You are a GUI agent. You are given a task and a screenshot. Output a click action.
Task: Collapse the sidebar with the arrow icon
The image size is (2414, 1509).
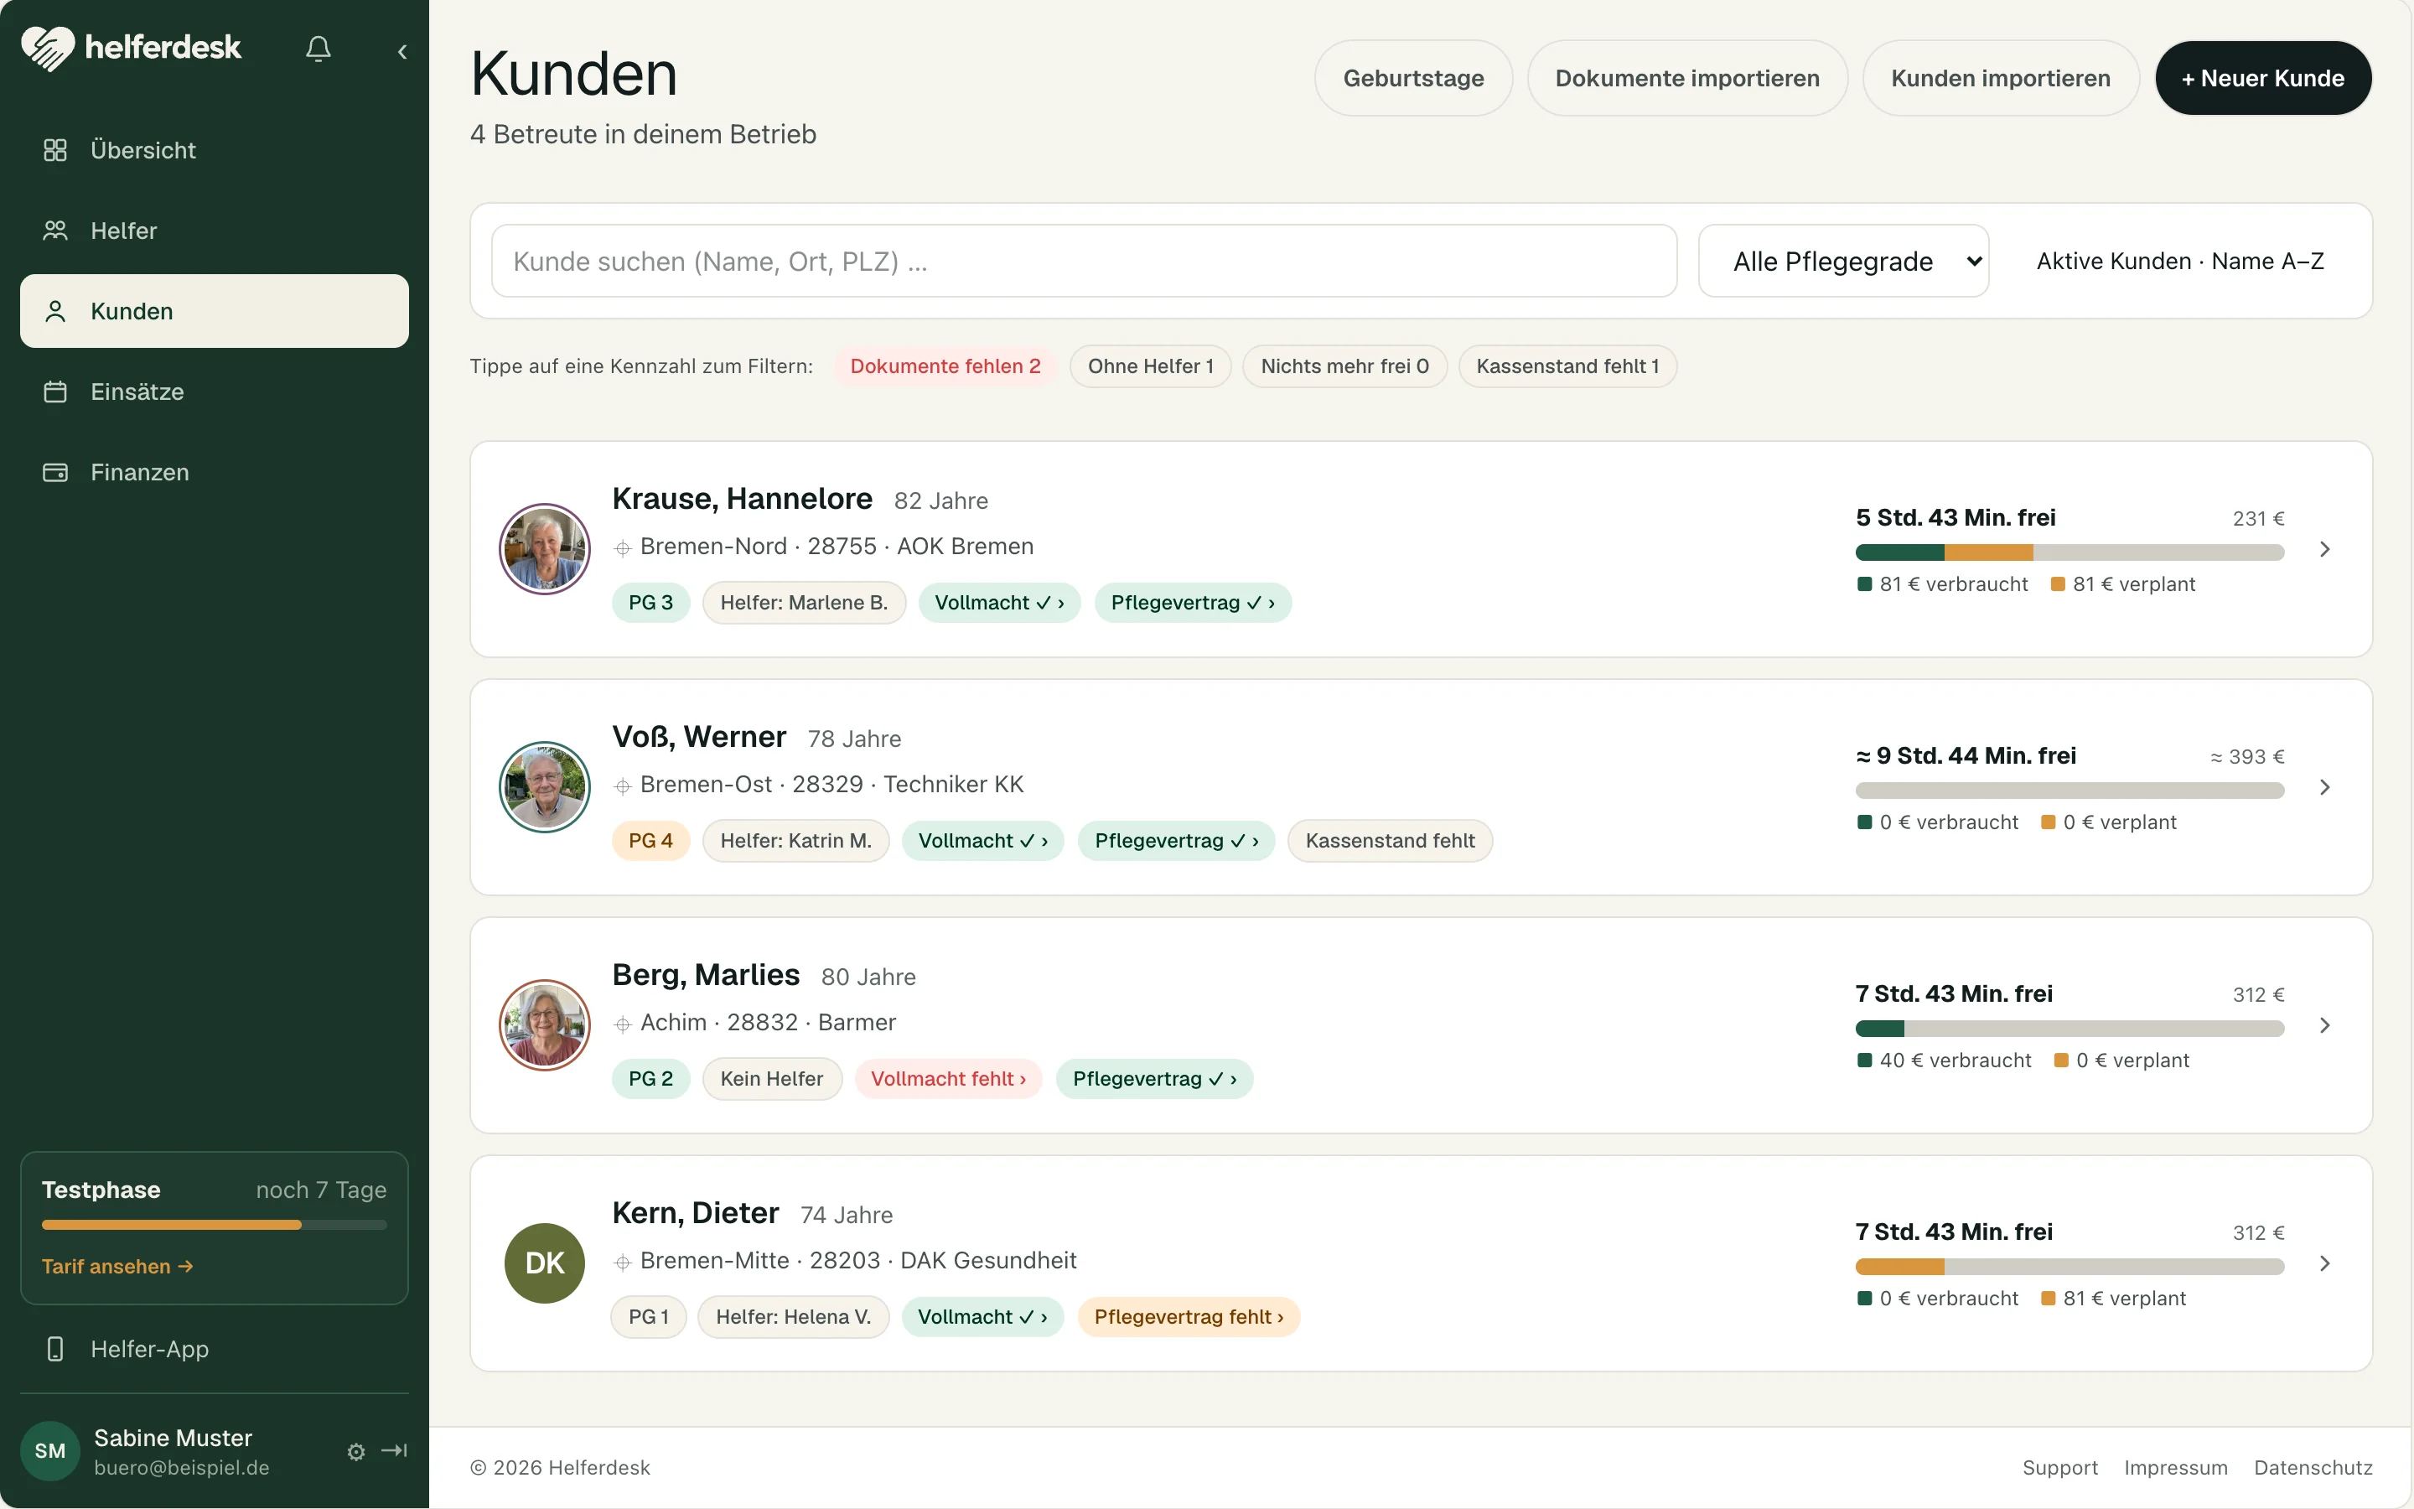[402, 51]
